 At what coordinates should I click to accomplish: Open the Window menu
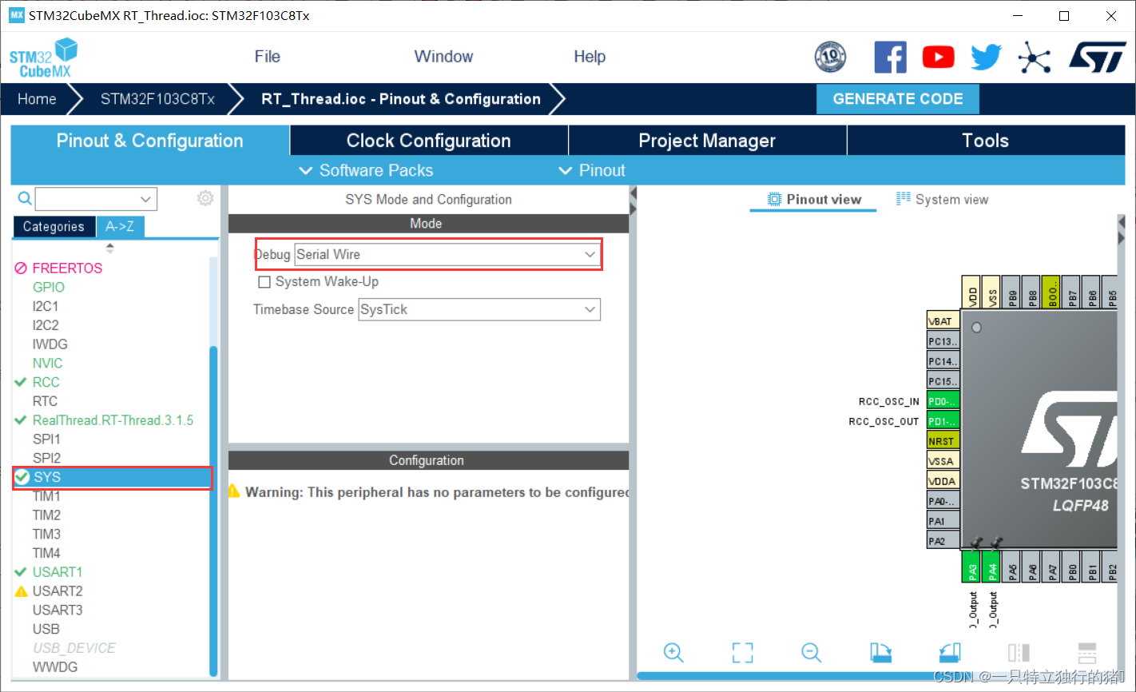pos(443,57)
